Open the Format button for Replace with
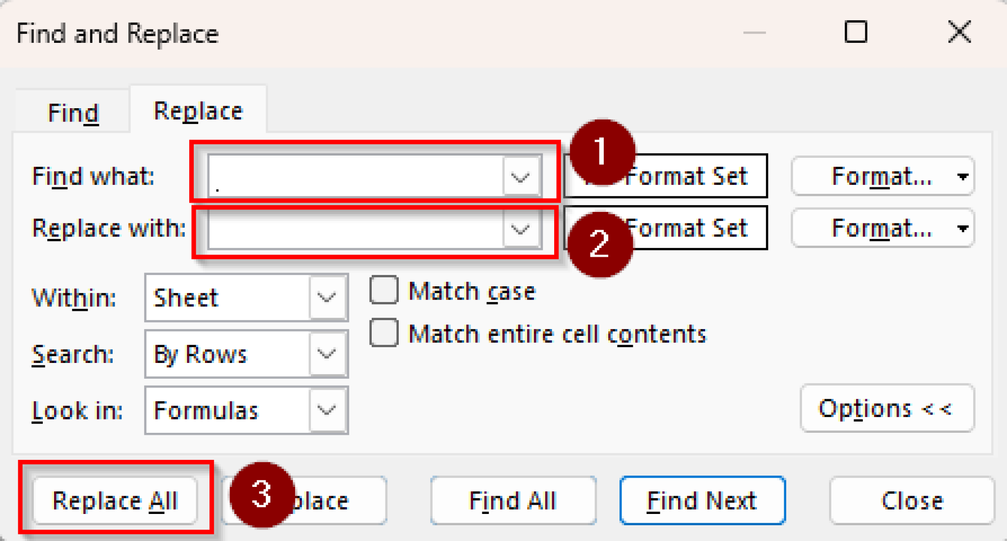1007x541 pixels. click(882, 229)
